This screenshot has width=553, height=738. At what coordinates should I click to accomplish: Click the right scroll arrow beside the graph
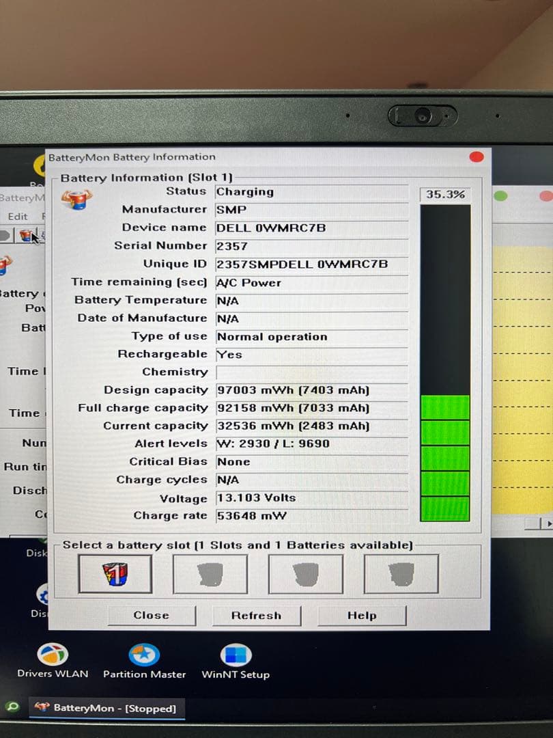pyautogui.click(x=548, y=522)
